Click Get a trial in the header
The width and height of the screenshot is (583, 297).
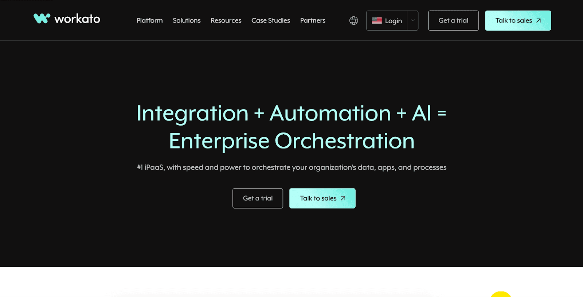coord(453,21)
